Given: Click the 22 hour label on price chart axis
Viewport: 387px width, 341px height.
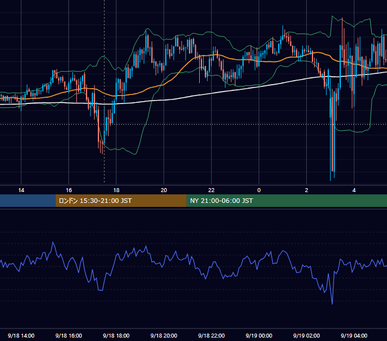Looking at the screenshot, I should (211, 190).
